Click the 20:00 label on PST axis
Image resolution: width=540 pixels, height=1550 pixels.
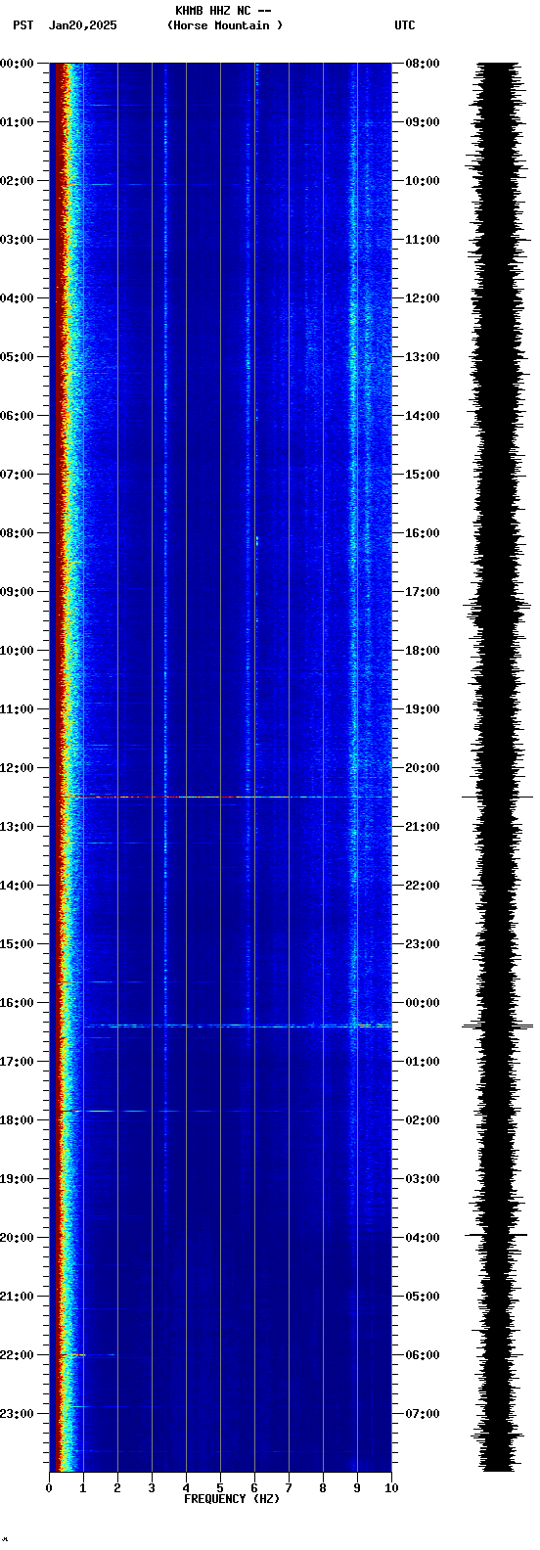click(x=18, y=1238)
